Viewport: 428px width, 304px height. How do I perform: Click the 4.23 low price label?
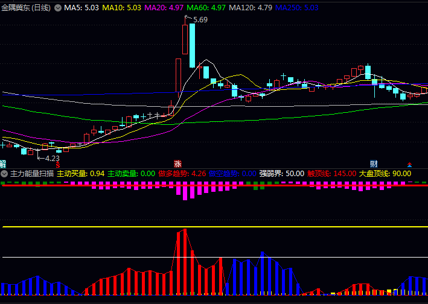tap(52, 159)
